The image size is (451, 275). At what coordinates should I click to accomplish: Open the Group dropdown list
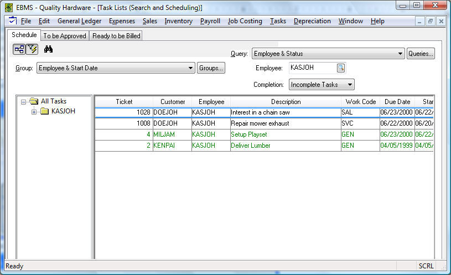pyautogui.click(x=190, y=68)
